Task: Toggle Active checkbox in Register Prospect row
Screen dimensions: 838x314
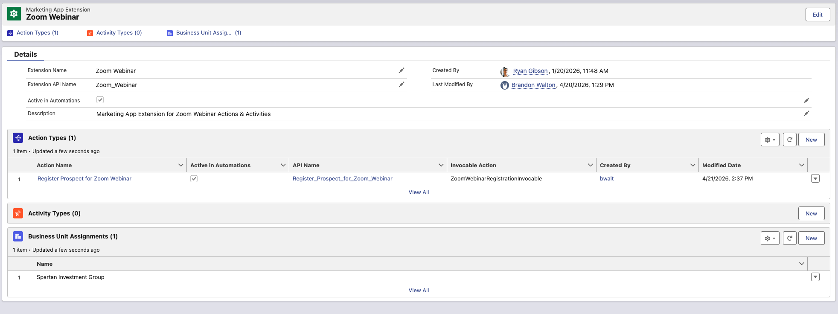Action: point(194,179)
